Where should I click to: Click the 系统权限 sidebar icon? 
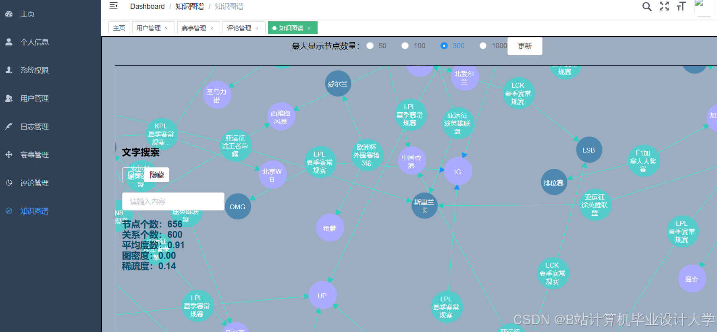point(9,70)
